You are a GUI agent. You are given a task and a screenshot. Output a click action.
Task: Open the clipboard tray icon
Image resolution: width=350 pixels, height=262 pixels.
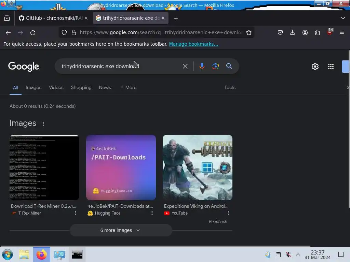(x=278, y=254)
